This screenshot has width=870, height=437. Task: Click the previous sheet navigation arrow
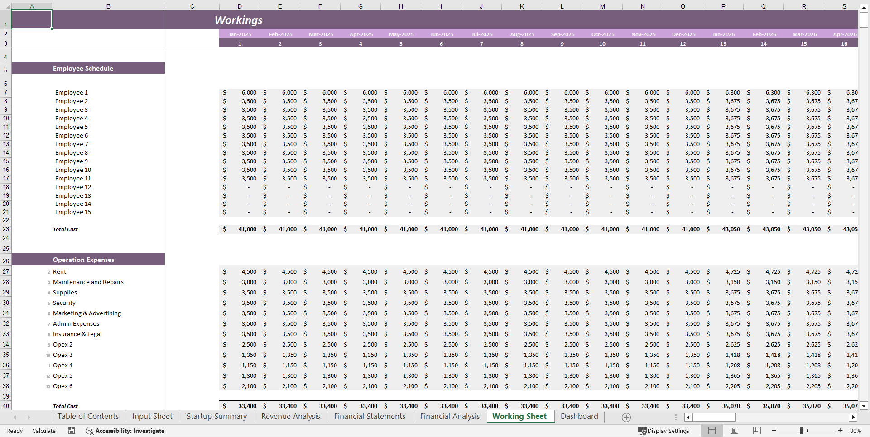[x=15, y=417]
